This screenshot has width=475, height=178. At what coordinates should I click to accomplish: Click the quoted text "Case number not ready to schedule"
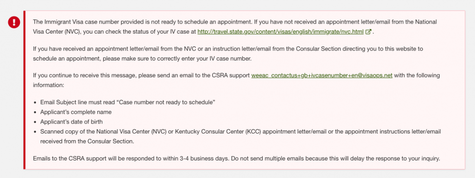166,102
